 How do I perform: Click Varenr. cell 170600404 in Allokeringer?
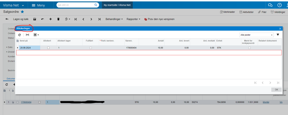coord(132,48)
